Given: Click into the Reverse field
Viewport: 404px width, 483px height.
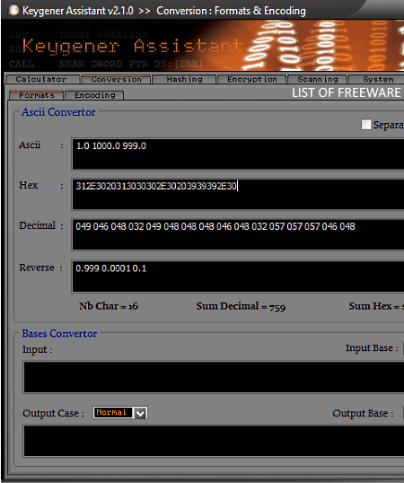Looking at the screenshot, I should 238,277.
